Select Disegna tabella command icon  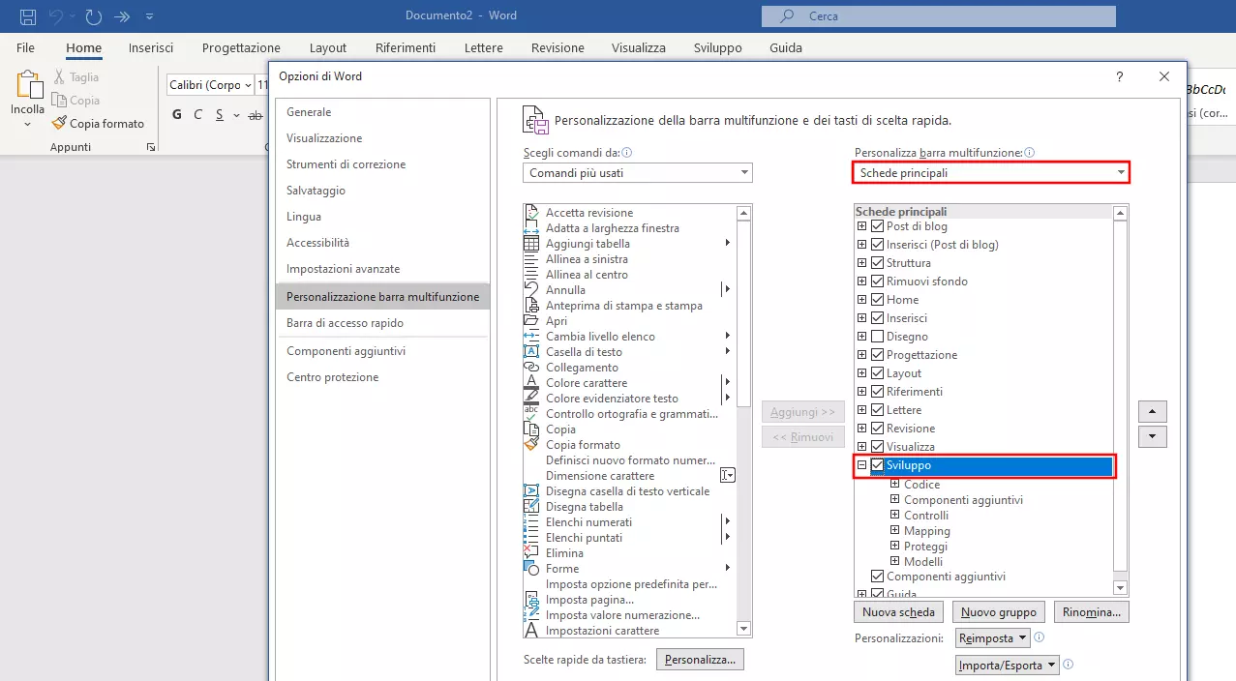(x=530, y=506)
